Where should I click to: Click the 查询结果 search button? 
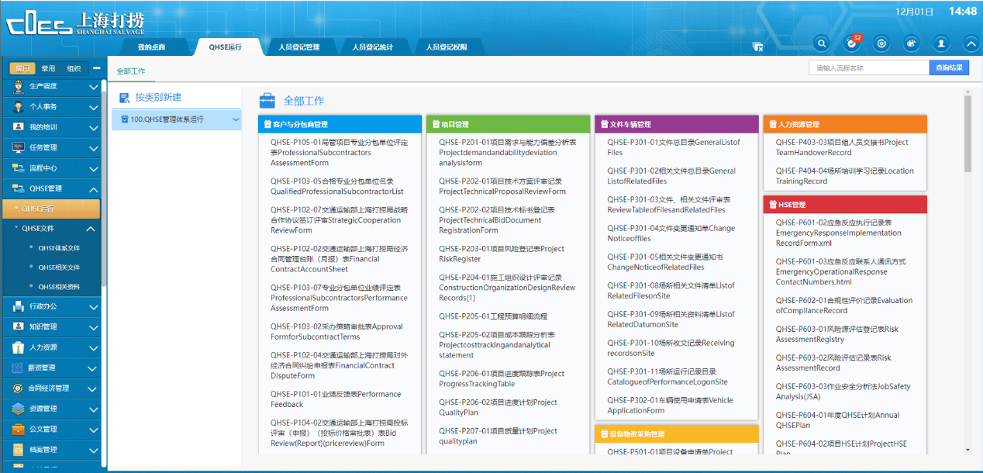click(949, 67)
